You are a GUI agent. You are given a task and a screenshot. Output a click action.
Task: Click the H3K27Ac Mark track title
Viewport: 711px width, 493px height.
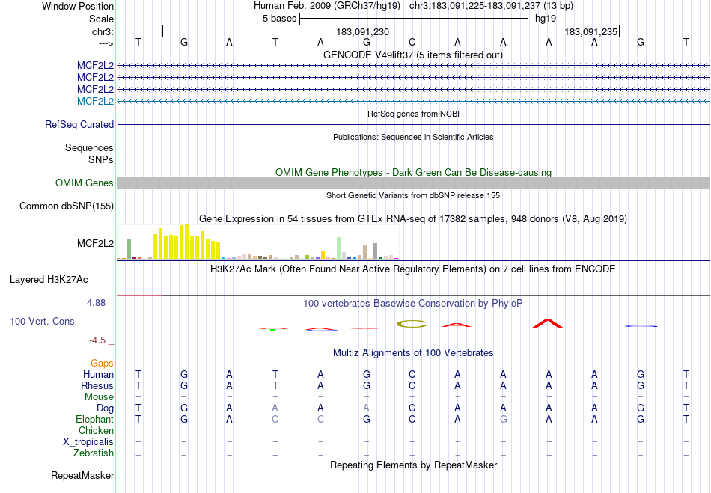pyautogui.click(x=413, y=269)
